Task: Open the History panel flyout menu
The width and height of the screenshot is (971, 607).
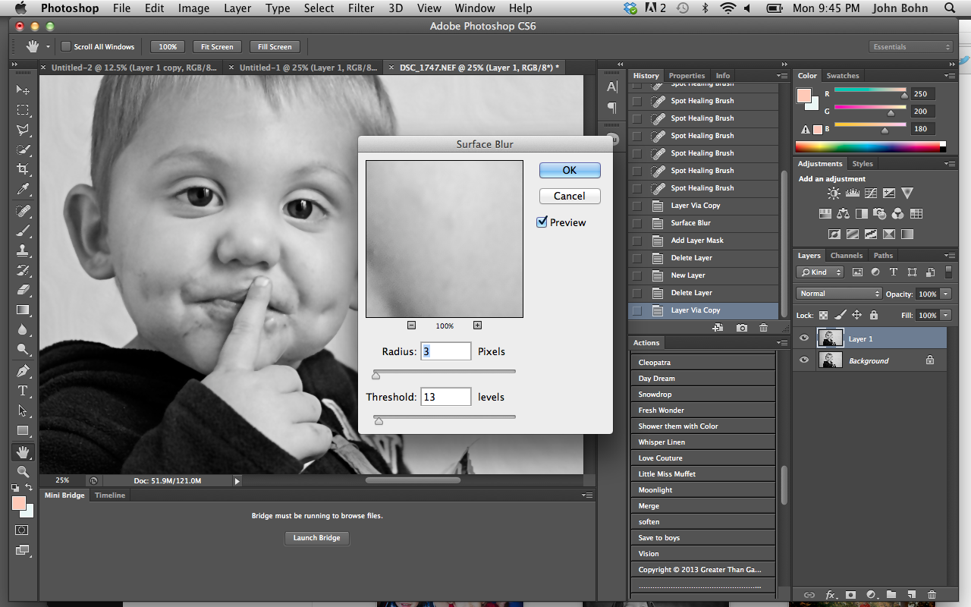Action: pos(781,76)
